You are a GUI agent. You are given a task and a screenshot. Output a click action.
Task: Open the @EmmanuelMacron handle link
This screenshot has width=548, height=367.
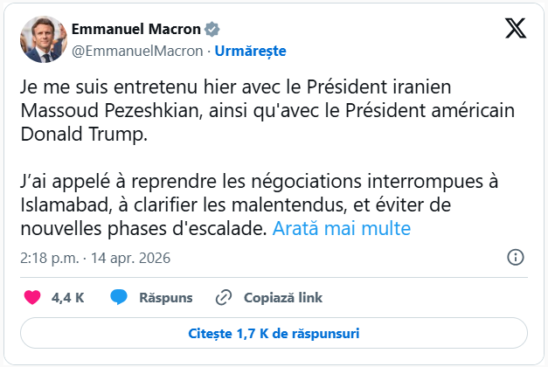(x=137, y=51)
